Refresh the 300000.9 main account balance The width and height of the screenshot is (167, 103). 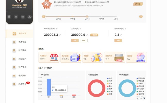[x=87, y=35]
